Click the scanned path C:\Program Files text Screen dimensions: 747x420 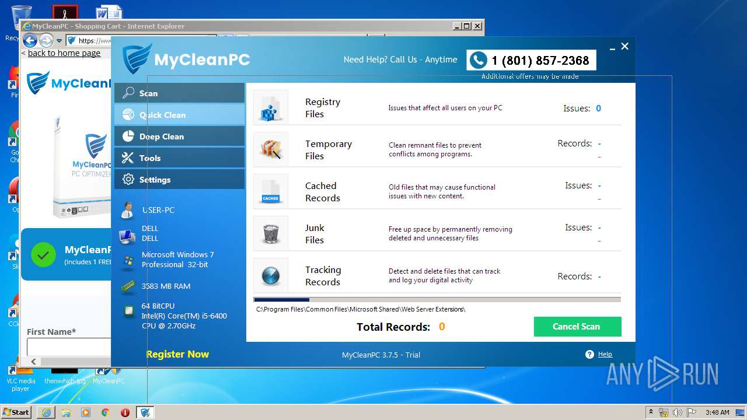click(361, 309)
